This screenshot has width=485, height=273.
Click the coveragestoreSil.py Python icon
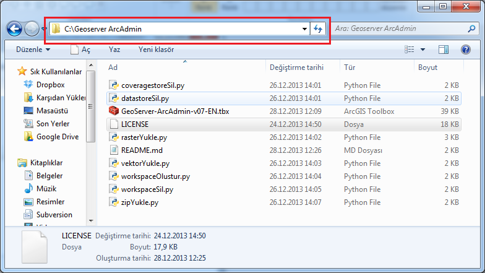click(114, 85)
